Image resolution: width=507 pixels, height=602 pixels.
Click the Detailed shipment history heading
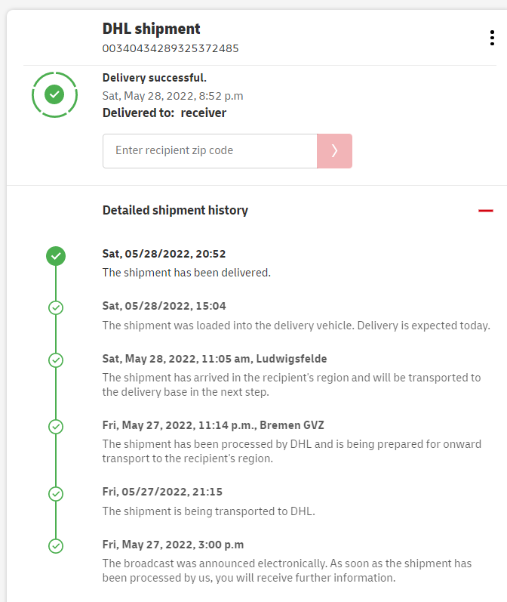click(175, 211)
